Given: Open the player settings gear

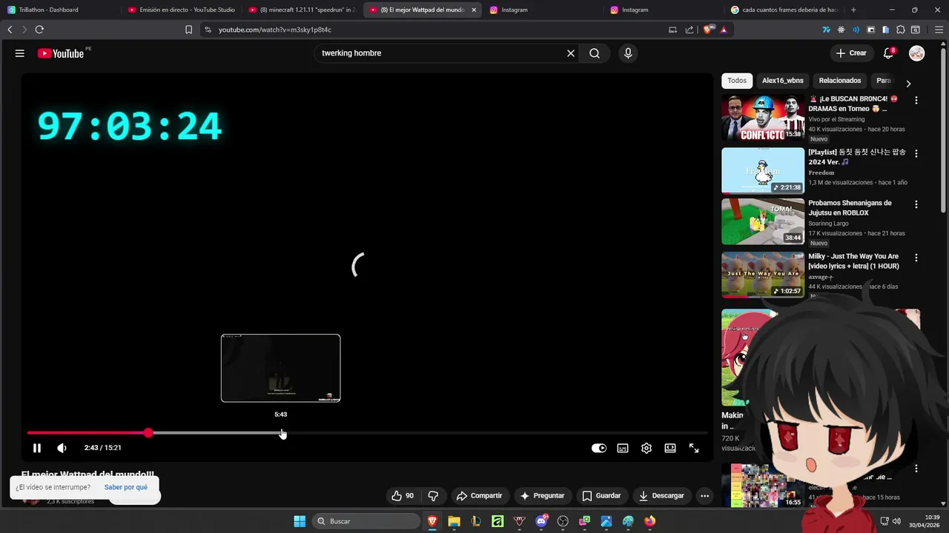Looking at the screenshot, I should click(647, 448).
